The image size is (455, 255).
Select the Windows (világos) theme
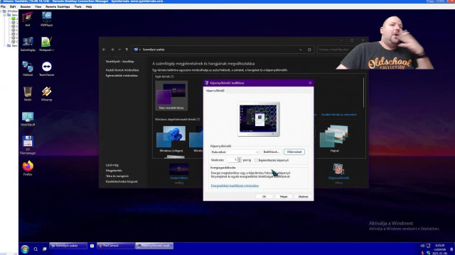pos(171,139)
